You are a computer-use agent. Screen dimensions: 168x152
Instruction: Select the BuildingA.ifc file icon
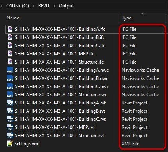pyautogui.click(x=10, y=29)
